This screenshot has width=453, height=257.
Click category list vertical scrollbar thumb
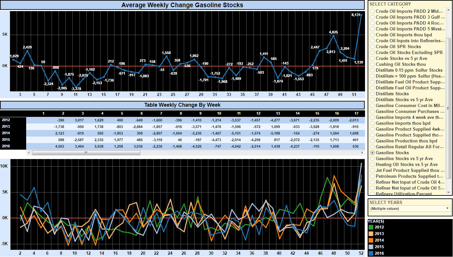(x=448, y=108)
